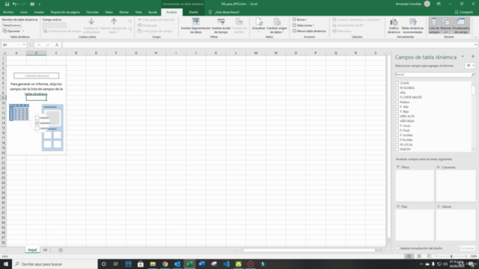Open Quick Access Toolbar customize arrow
This screenshot has width=479, height=269.
point(40,4)
